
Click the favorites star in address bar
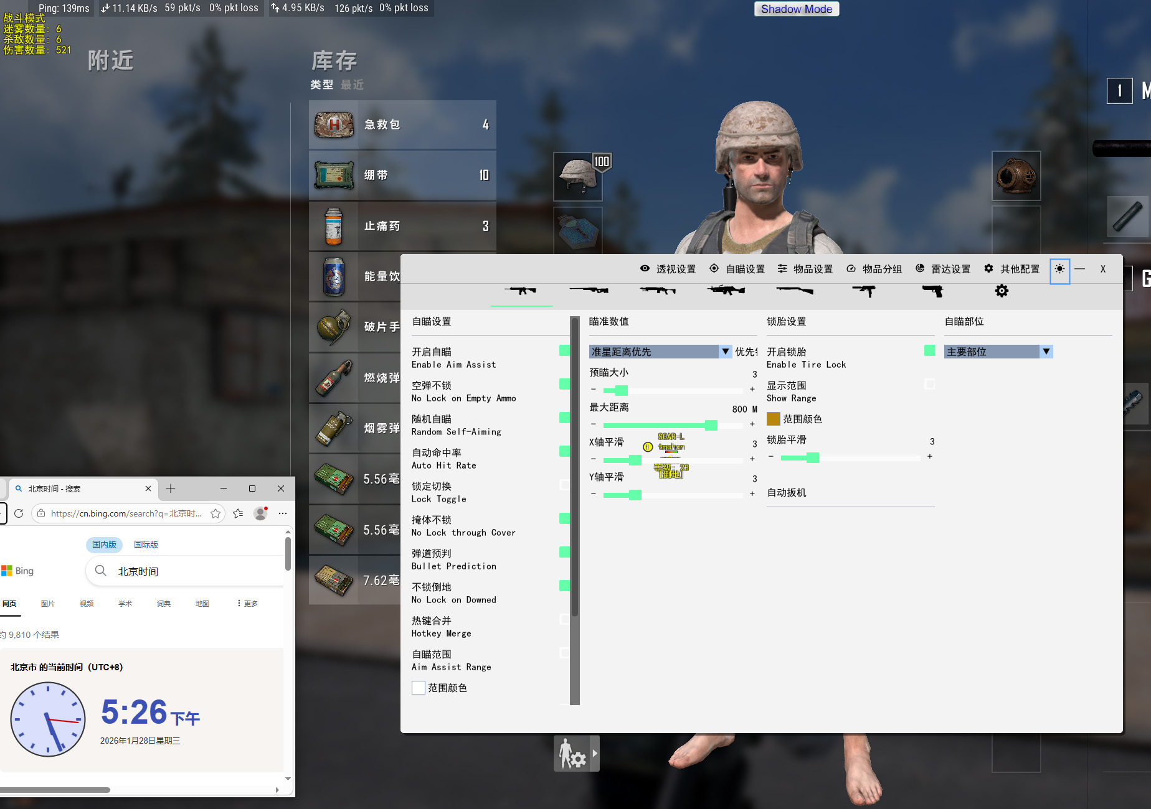[216, 513]
